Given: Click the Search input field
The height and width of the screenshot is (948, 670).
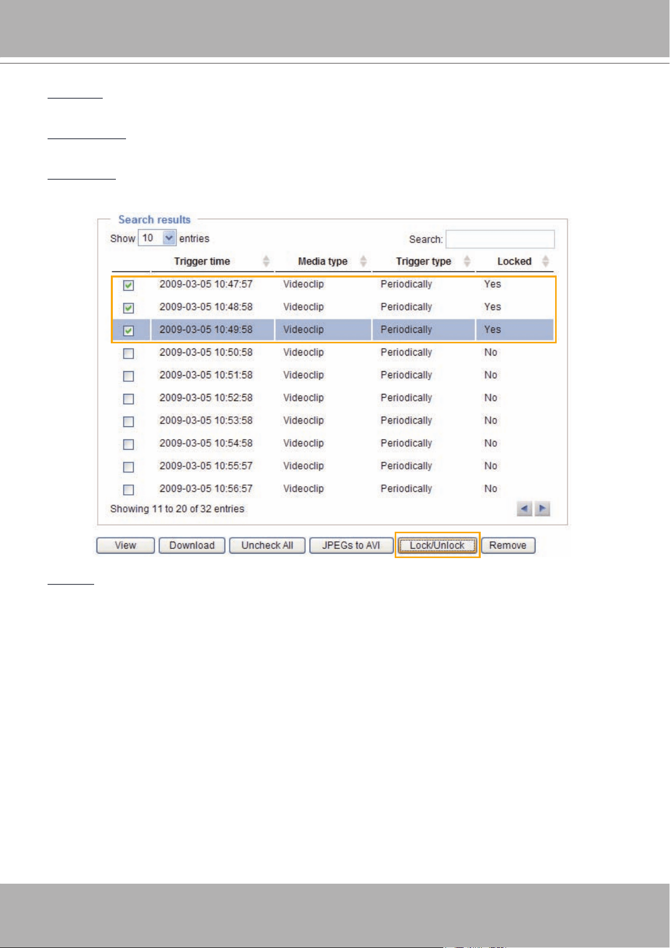Looking at the screenshot, I should 500,239.
